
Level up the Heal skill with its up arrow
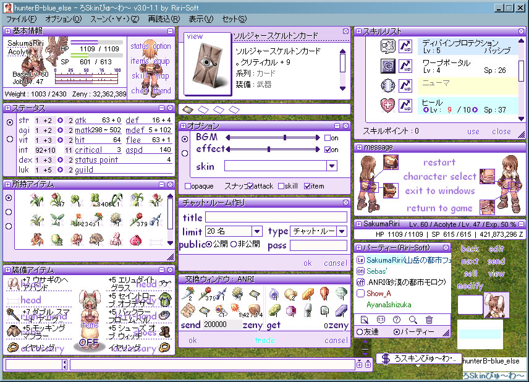pos(405,106)
